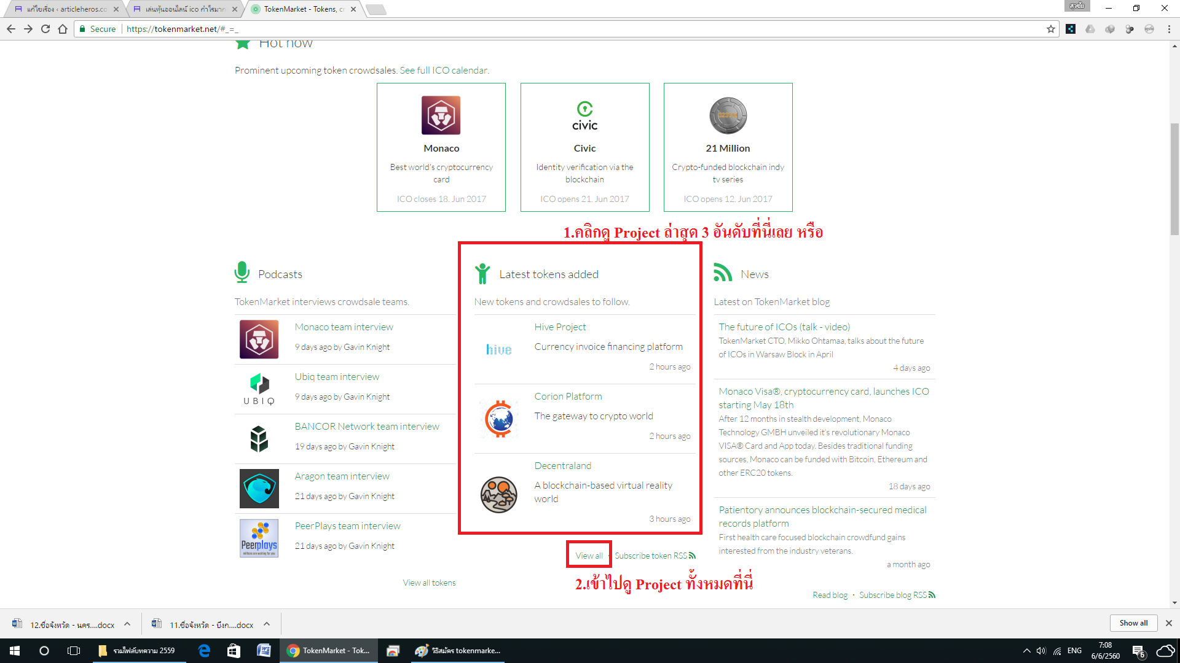
Task: Close the downloads bar
Action: coord(1169,623)
